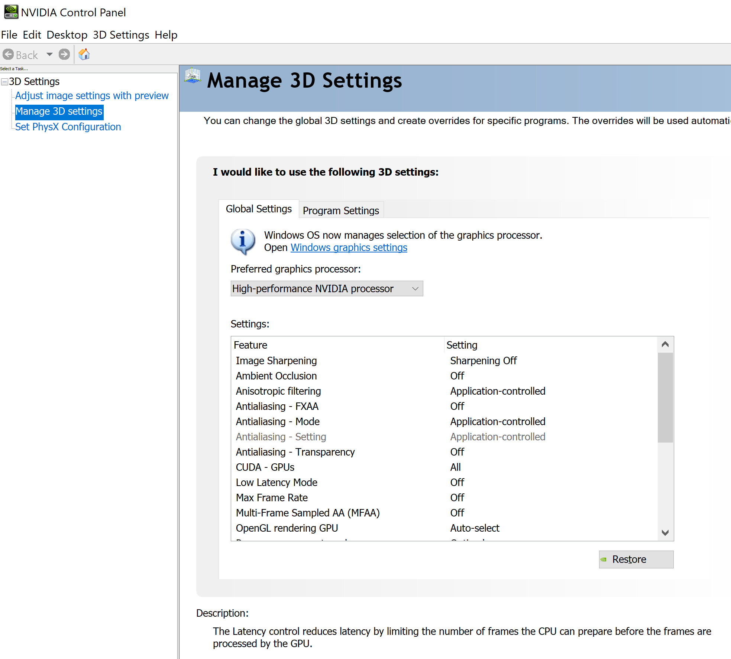Switch to the Program Settings tab
The width and height of the screenshot is (731, 659).
pyautogui.click(x=341, y=211)
